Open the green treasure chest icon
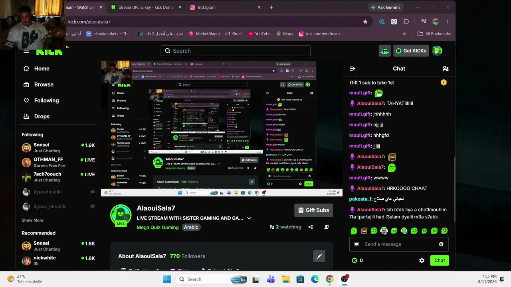The image size is (511, 287). (x=384, y=51)
